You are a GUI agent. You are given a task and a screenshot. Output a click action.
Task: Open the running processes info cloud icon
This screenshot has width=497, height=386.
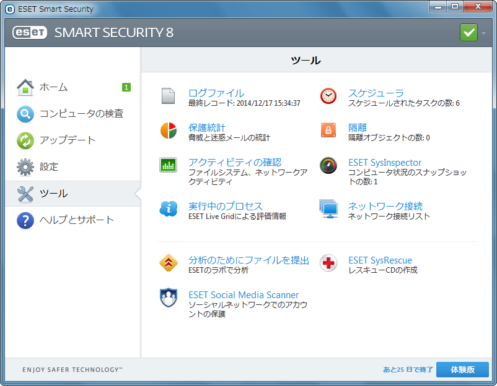click(x=169, y=209)
